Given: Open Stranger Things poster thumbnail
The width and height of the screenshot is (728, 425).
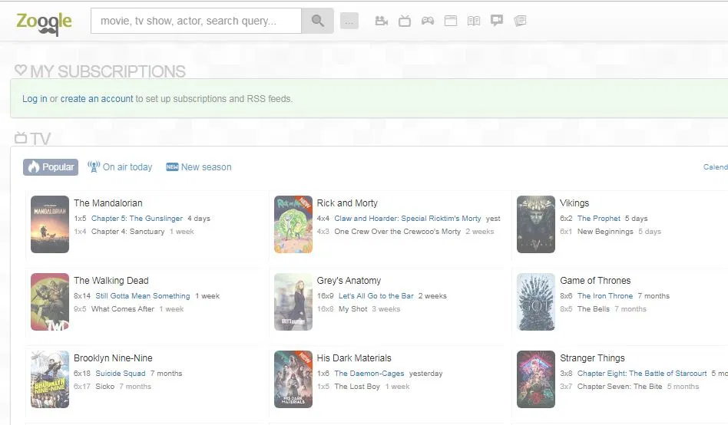Looking at the screenshot, I should 536,379.
